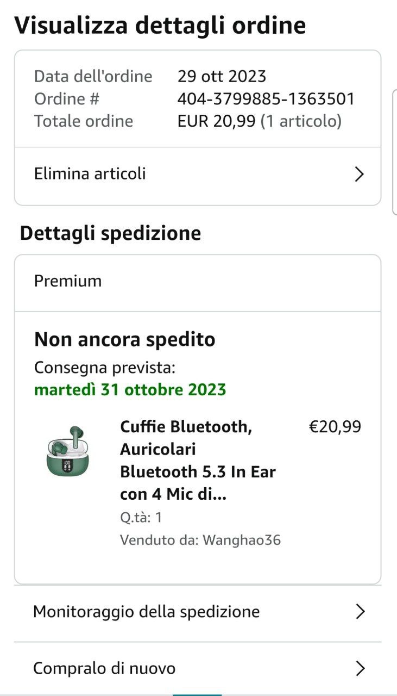Tap the Non ancora spedito status
Viewport: 397px width, 696px height.
point(125,340)
